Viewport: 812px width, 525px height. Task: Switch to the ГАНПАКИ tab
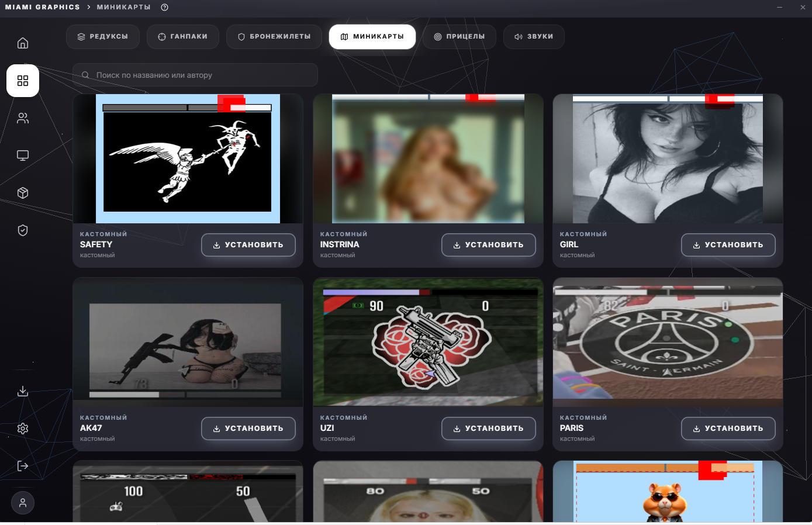pos(183,36)
